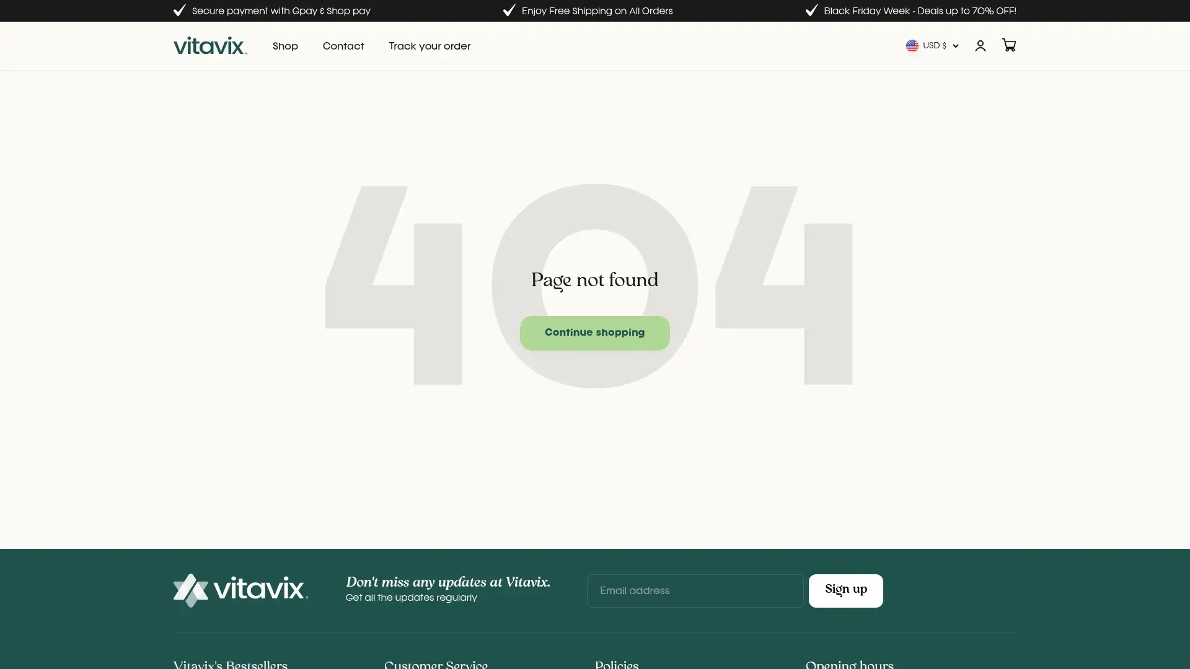Click the checkmark beside Black Friday message
Viewport: 1190px width, 669px height.
click(x=811, y=10)
